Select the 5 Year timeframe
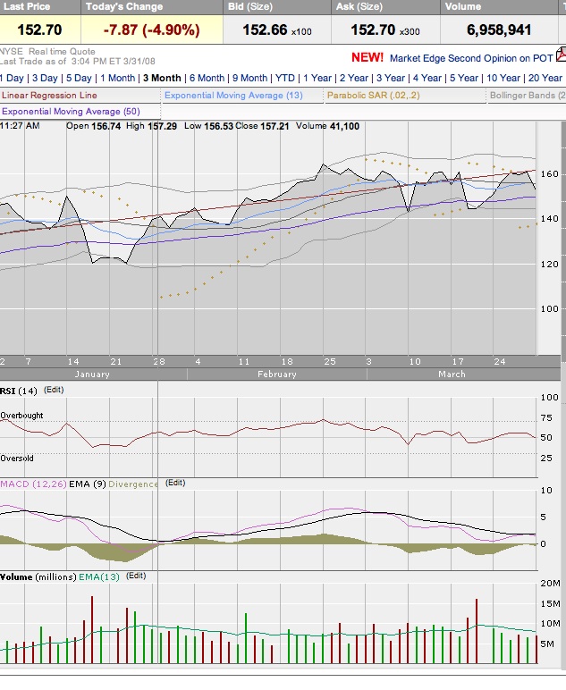The image size is (566, 690). tap(463, 78)
